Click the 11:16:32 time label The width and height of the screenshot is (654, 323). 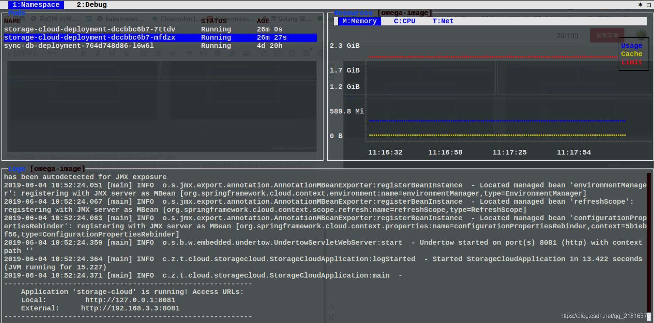(x=385, y=152)
